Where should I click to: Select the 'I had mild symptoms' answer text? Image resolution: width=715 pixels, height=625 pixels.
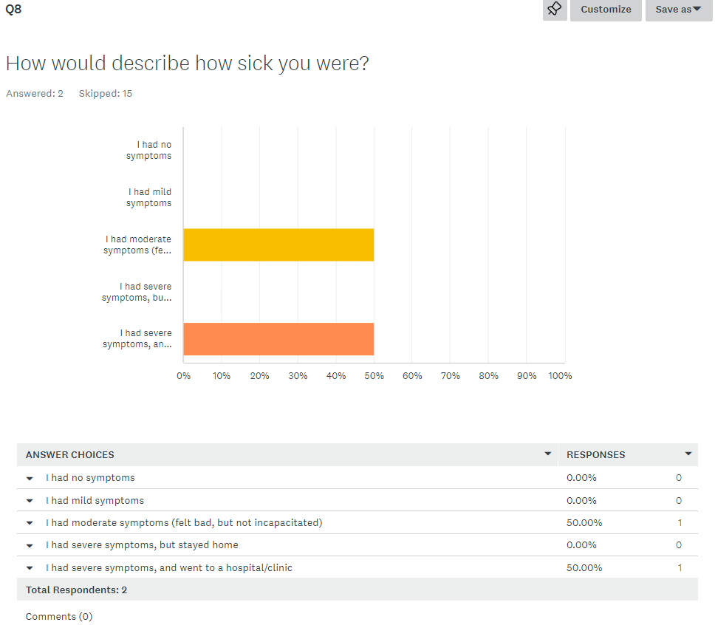[95, 501]
